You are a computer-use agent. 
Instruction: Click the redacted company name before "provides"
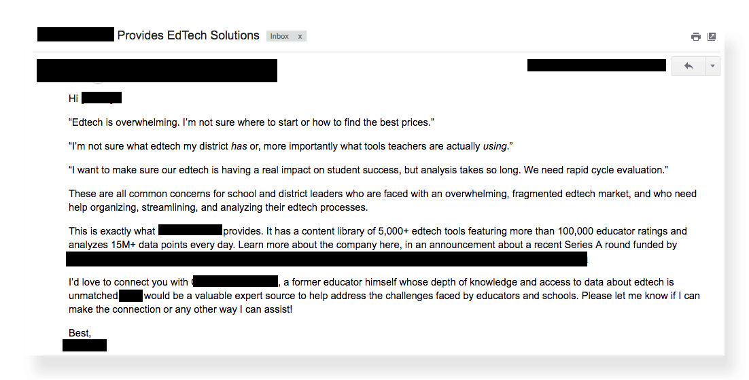point(190,230)
